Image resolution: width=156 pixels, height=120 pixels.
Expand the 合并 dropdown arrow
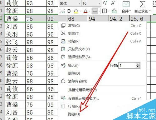point(130,11)
